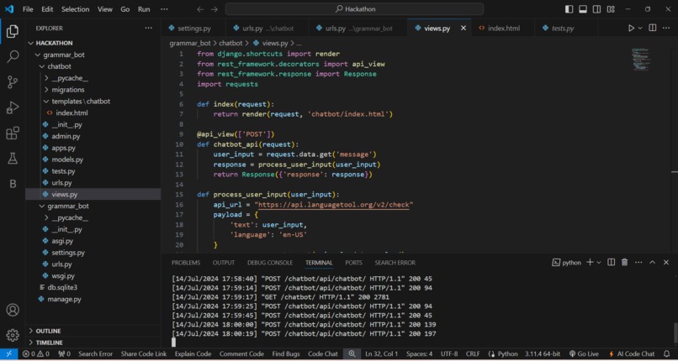678x361 pixels.
Task: Switch to the tests.py tab
Action: [563, 28]
